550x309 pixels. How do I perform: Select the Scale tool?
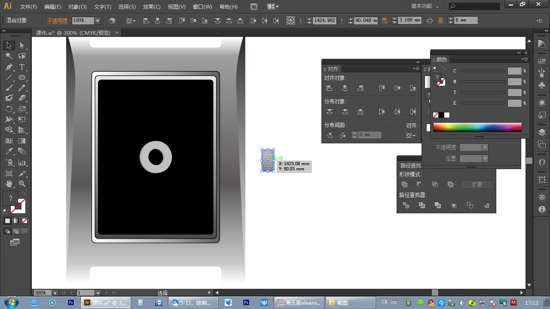pyautogui.click(x=22, y=109)
